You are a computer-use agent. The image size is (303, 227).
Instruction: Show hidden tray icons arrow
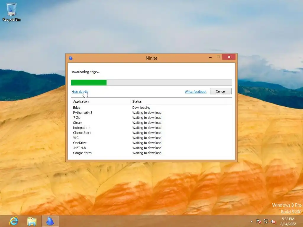252,221
